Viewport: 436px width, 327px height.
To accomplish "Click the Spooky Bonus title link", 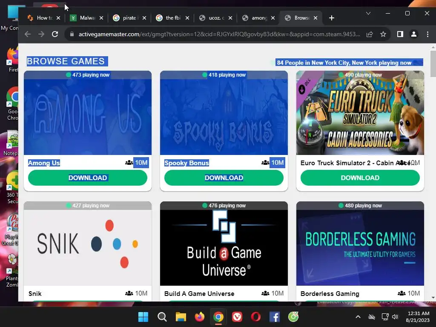I will [x=186, y=163].
